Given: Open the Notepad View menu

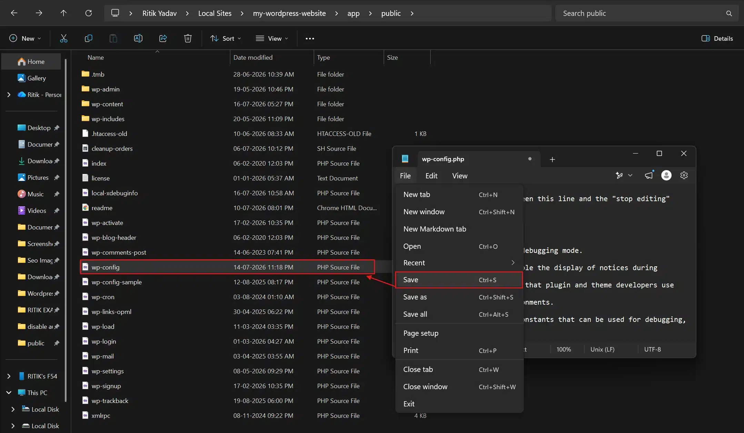Looking at the screenshot, I should pos(460,176).
